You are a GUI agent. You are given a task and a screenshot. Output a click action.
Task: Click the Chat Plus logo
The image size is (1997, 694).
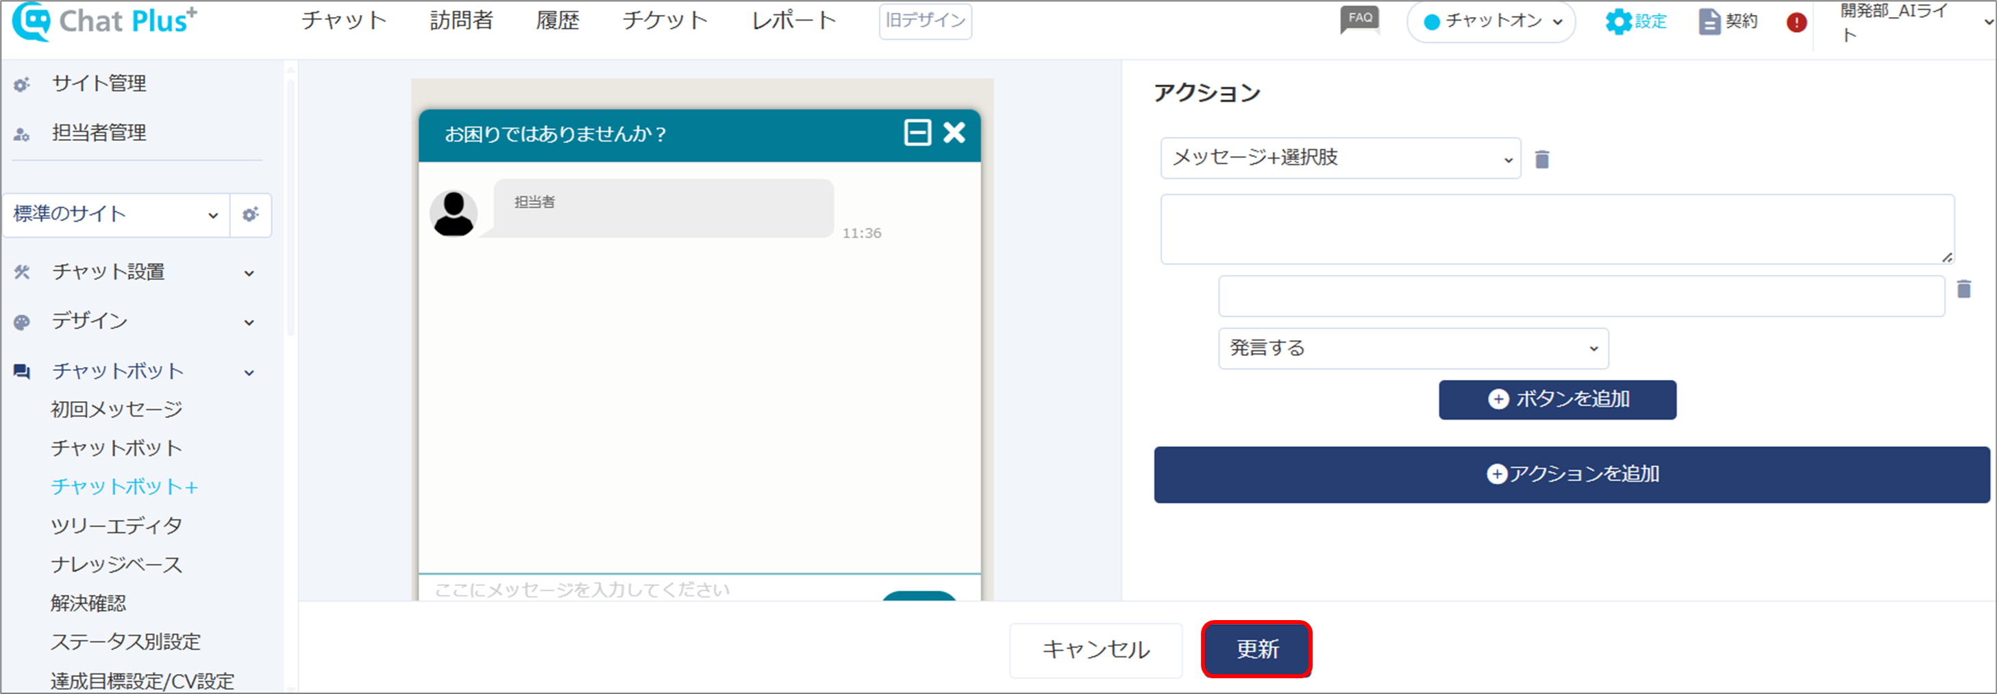click(x=105, y=21)
